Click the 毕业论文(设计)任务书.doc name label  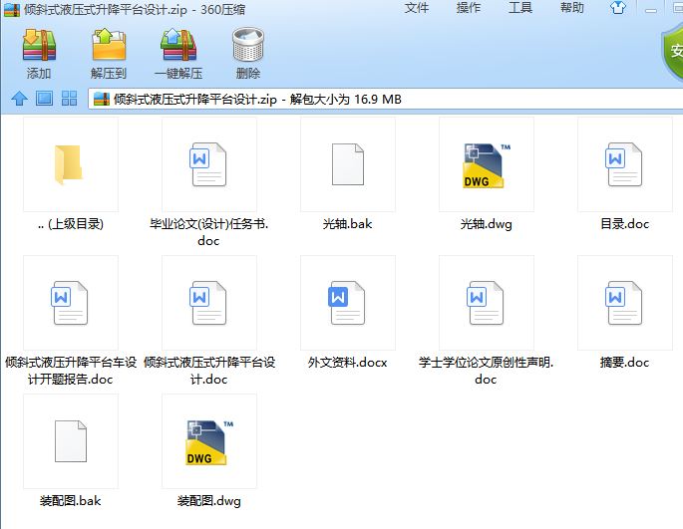208,232
